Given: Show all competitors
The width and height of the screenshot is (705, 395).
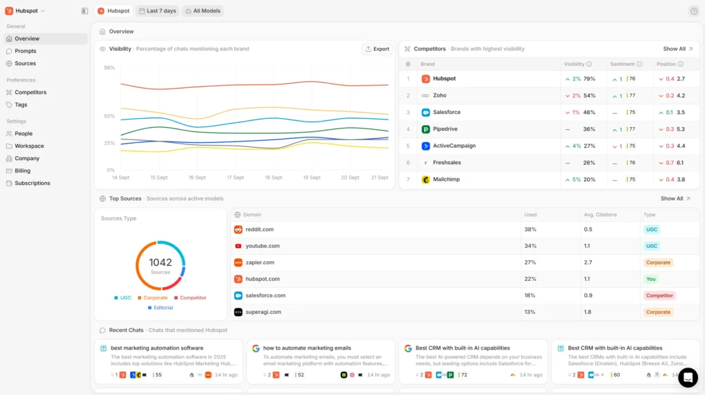Looking at the screenshot, I should (x=677, y=49).
